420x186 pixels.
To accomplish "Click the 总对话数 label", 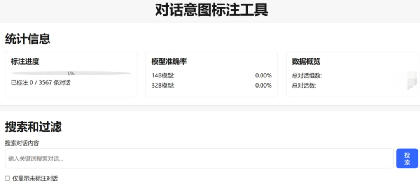I will coord(304,86).
